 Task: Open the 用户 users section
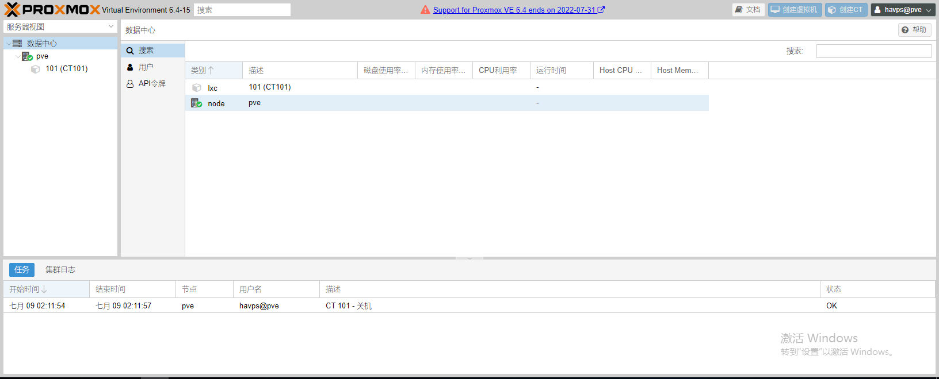pos(146,67)
